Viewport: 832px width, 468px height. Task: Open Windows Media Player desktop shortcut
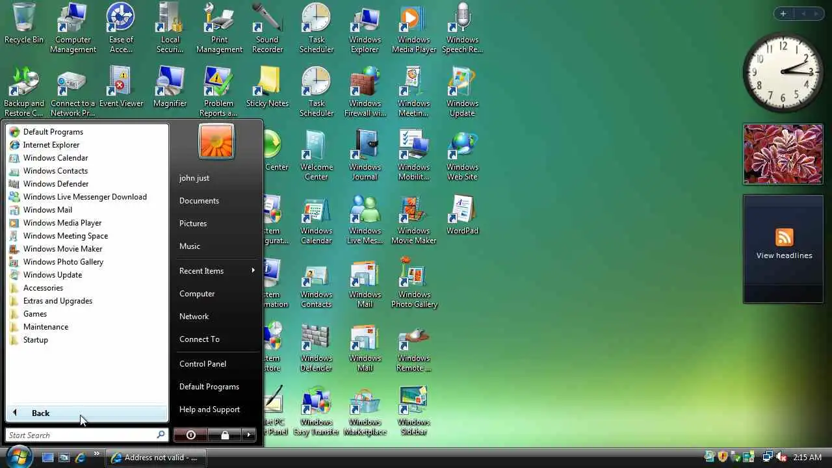click(x=414, y=29)
